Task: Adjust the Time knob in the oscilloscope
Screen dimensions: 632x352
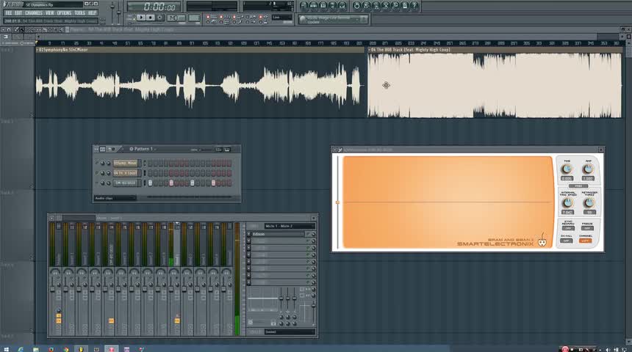Action: [567, 169]
